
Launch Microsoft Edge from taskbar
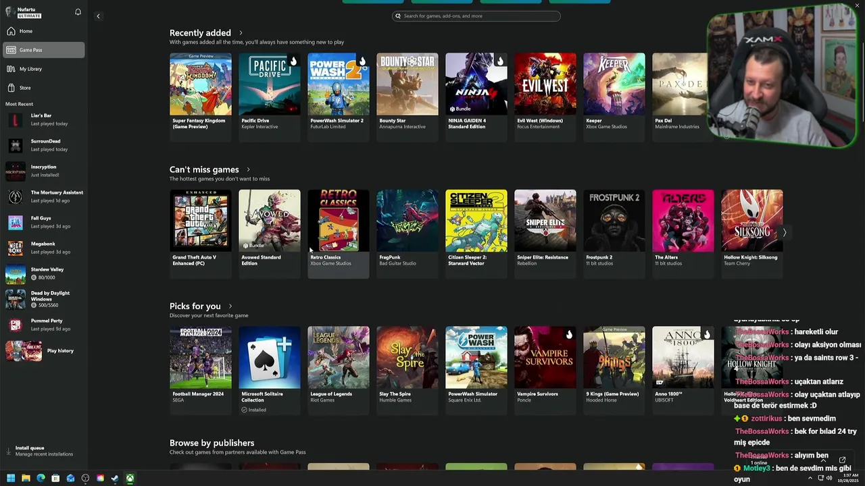click(x=41, y=479)
